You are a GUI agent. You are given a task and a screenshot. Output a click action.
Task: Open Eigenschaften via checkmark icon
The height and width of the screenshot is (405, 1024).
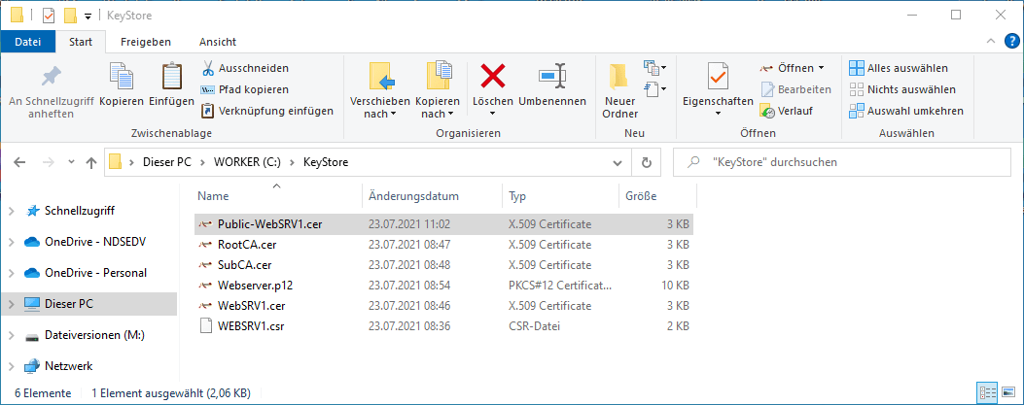[718, 76]
